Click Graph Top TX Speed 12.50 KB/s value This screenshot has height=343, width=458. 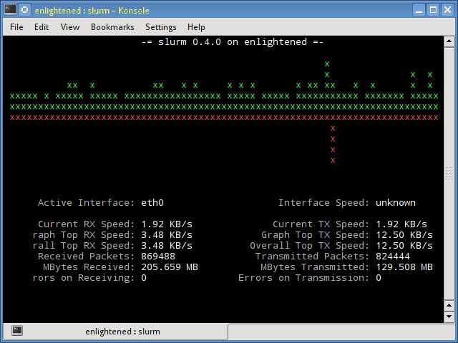click(404, 235)
